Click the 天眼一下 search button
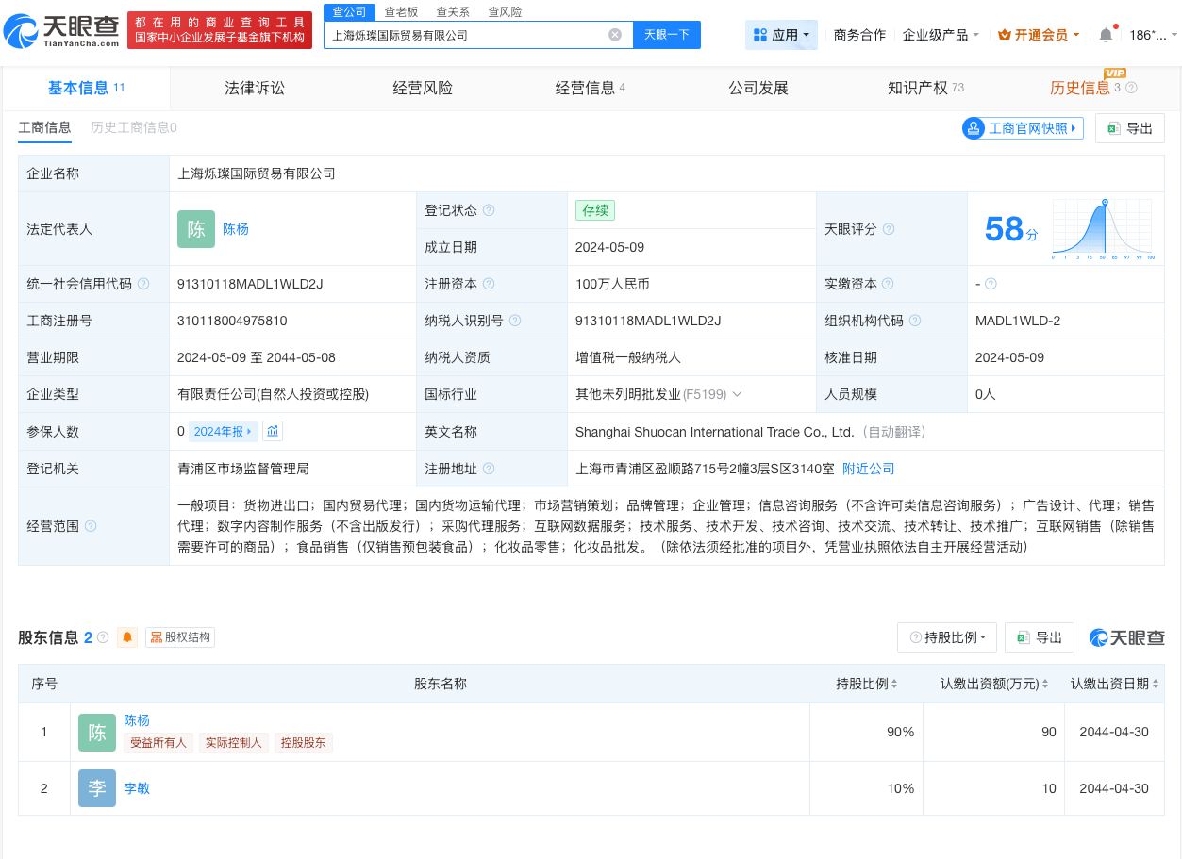Image resolution: width=1182 pixels, height=859 pixels. (666, 34)
